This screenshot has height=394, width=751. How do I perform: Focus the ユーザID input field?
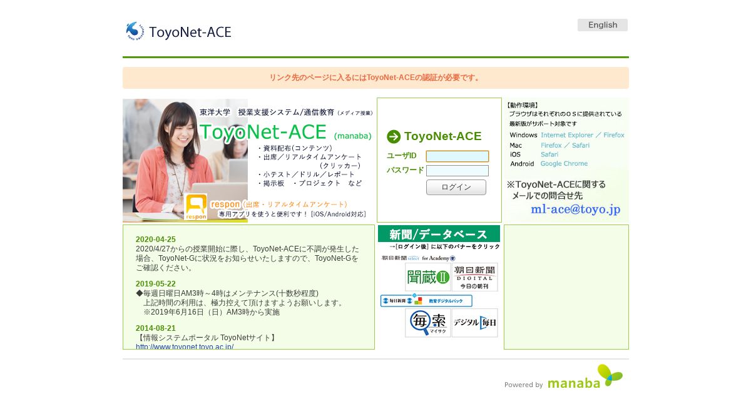[457, 156]
